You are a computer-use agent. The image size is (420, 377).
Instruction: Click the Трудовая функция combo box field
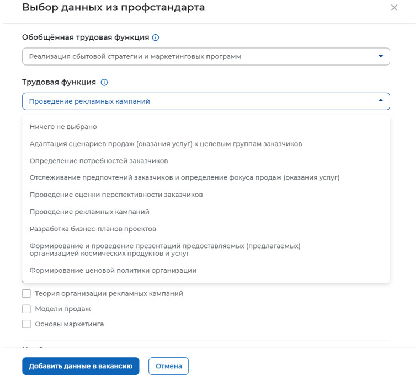click(199, 101)
